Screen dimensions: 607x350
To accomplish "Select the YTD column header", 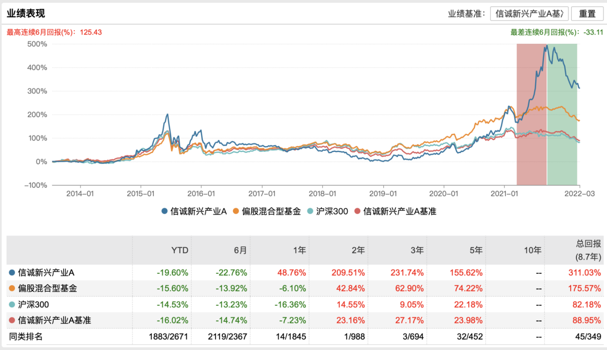I will 180,250.
